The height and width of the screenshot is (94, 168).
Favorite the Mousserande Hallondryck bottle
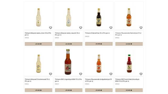pyautogui.click(x=141, y=28)
